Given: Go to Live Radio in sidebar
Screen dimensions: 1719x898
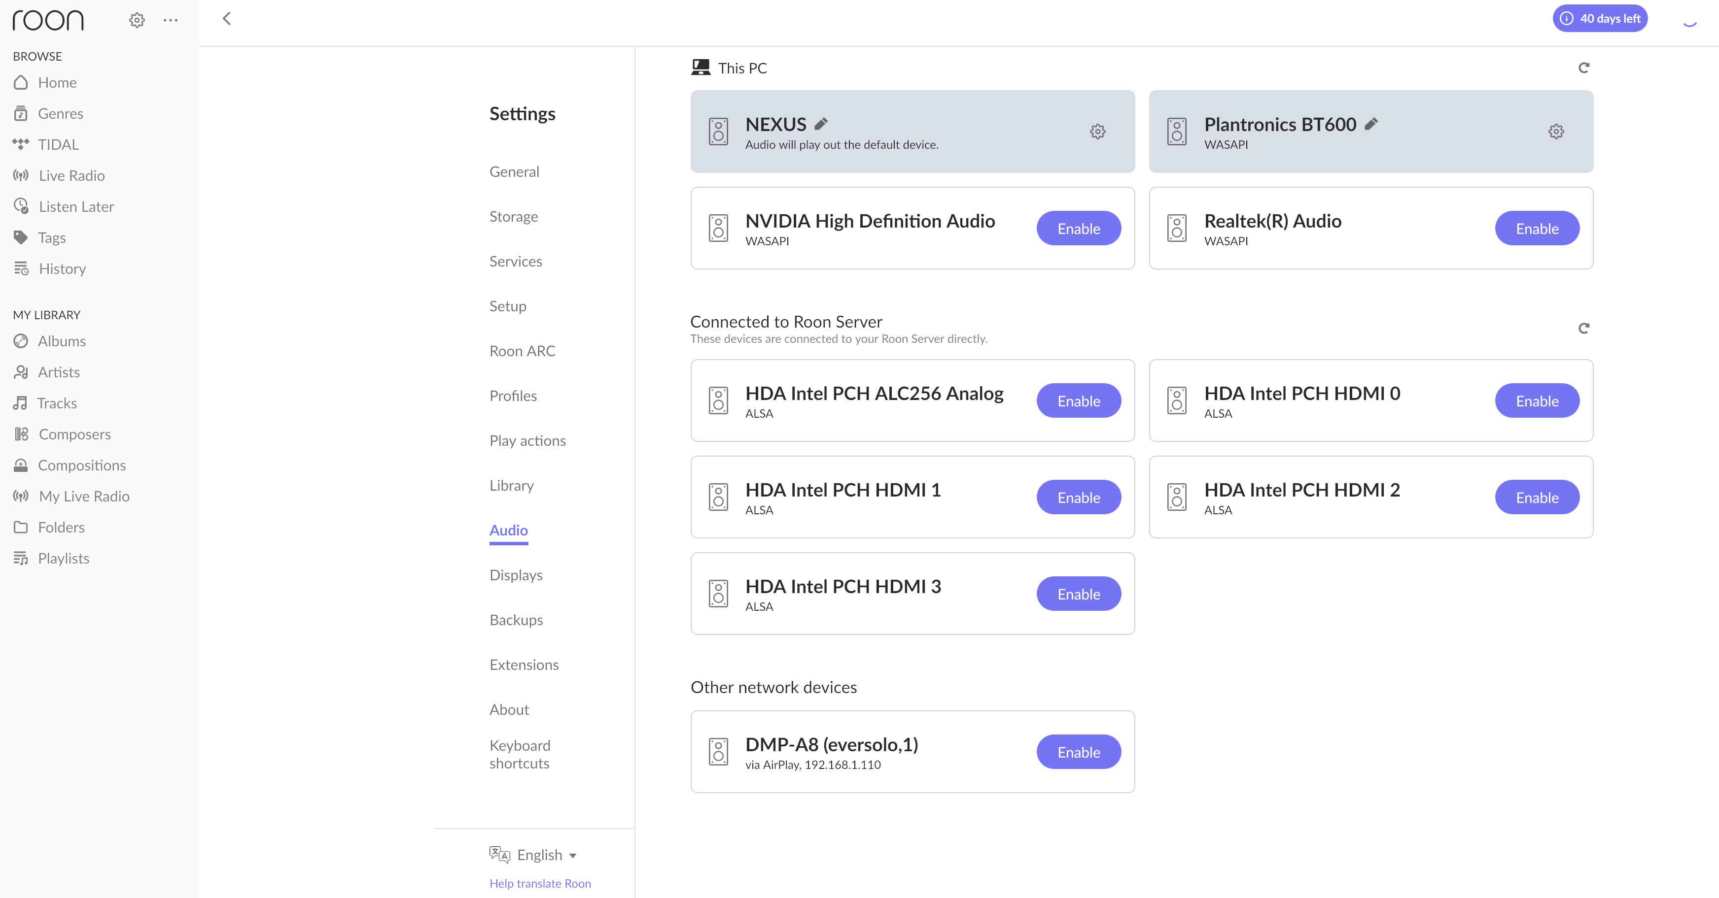Looking at the screenshot, I should [71, 175].
